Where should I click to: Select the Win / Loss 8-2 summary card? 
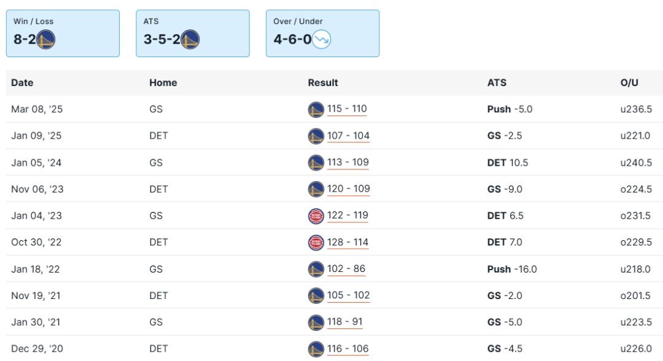coord(63,33)
